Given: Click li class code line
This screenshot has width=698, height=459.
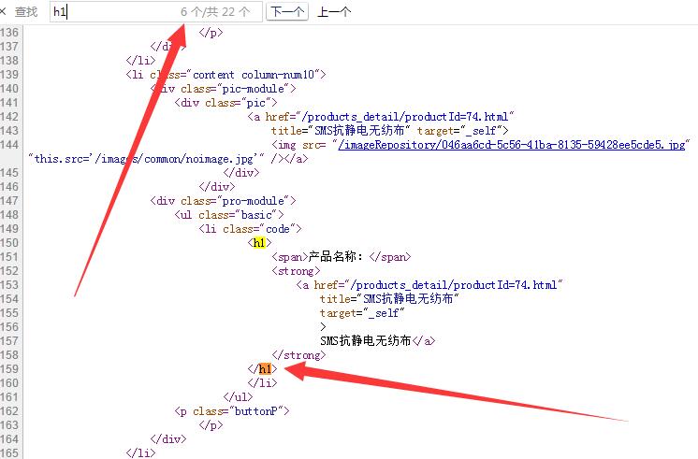Looking at the screenshot, I should pos(250,229).
